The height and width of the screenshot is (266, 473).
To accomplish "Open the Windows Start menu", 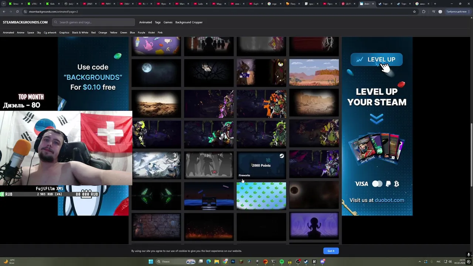I will tap(151, 262).
